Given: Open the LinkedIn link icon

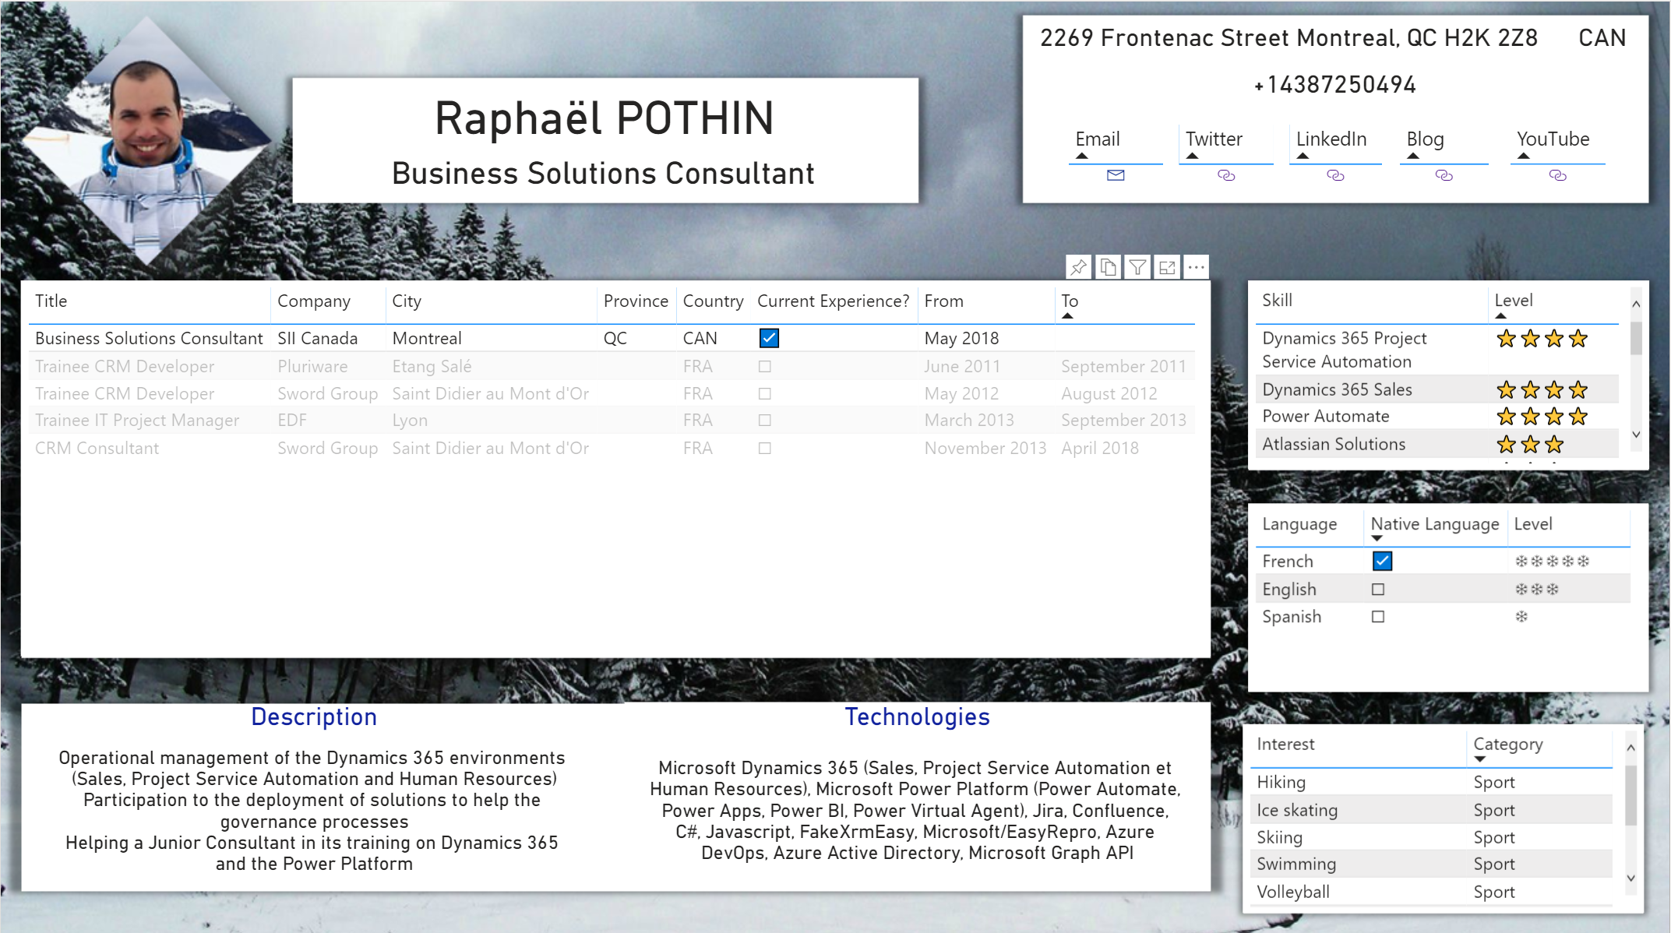Looking at the screenshot, I should (x=1335, y=175).
